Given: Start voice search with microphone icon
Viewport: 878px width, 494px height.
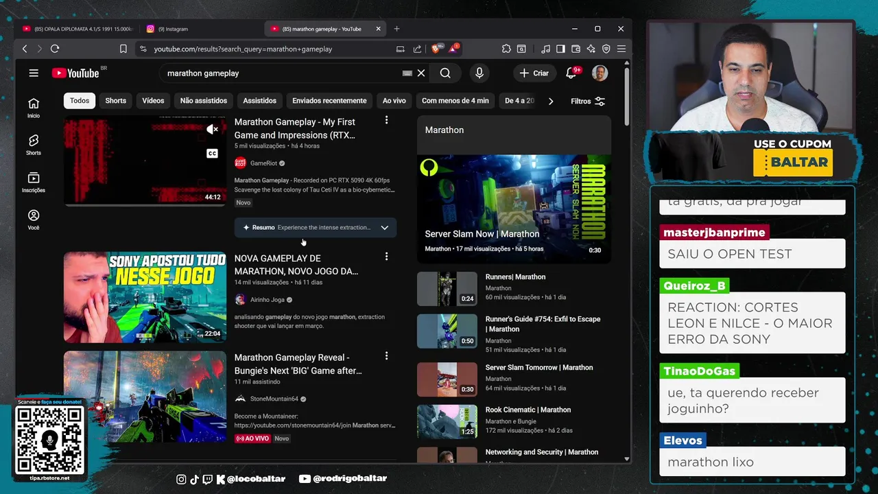Looking at the screenshot, I should coord(479,73).
